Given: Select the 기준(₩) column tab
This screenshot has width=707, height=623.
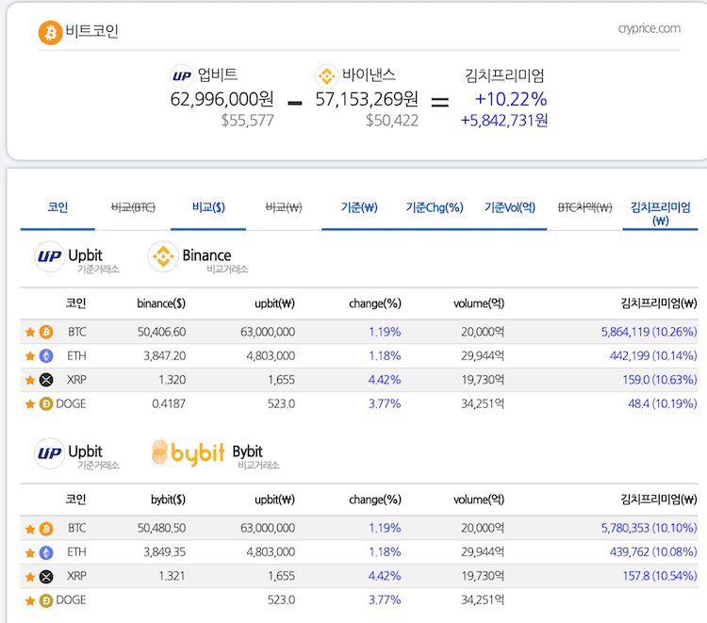Looking at the screenshot, I should [359, 207].
